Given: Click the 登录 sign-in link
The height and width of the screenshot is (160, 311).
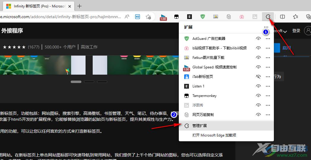Looking at the screenshot, I should [x=296, y=31].
